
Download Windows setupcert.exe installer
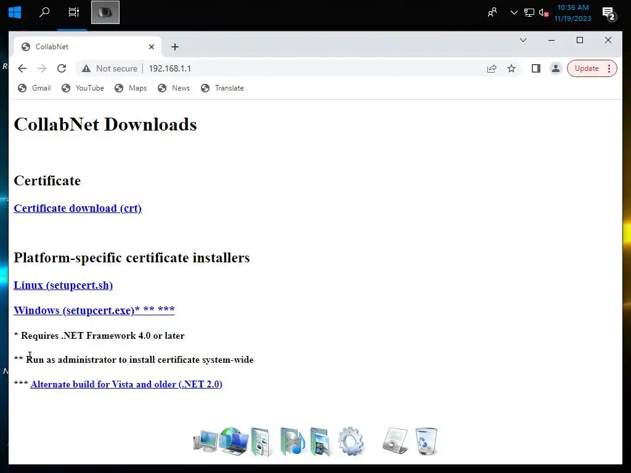tap(94, 310)
